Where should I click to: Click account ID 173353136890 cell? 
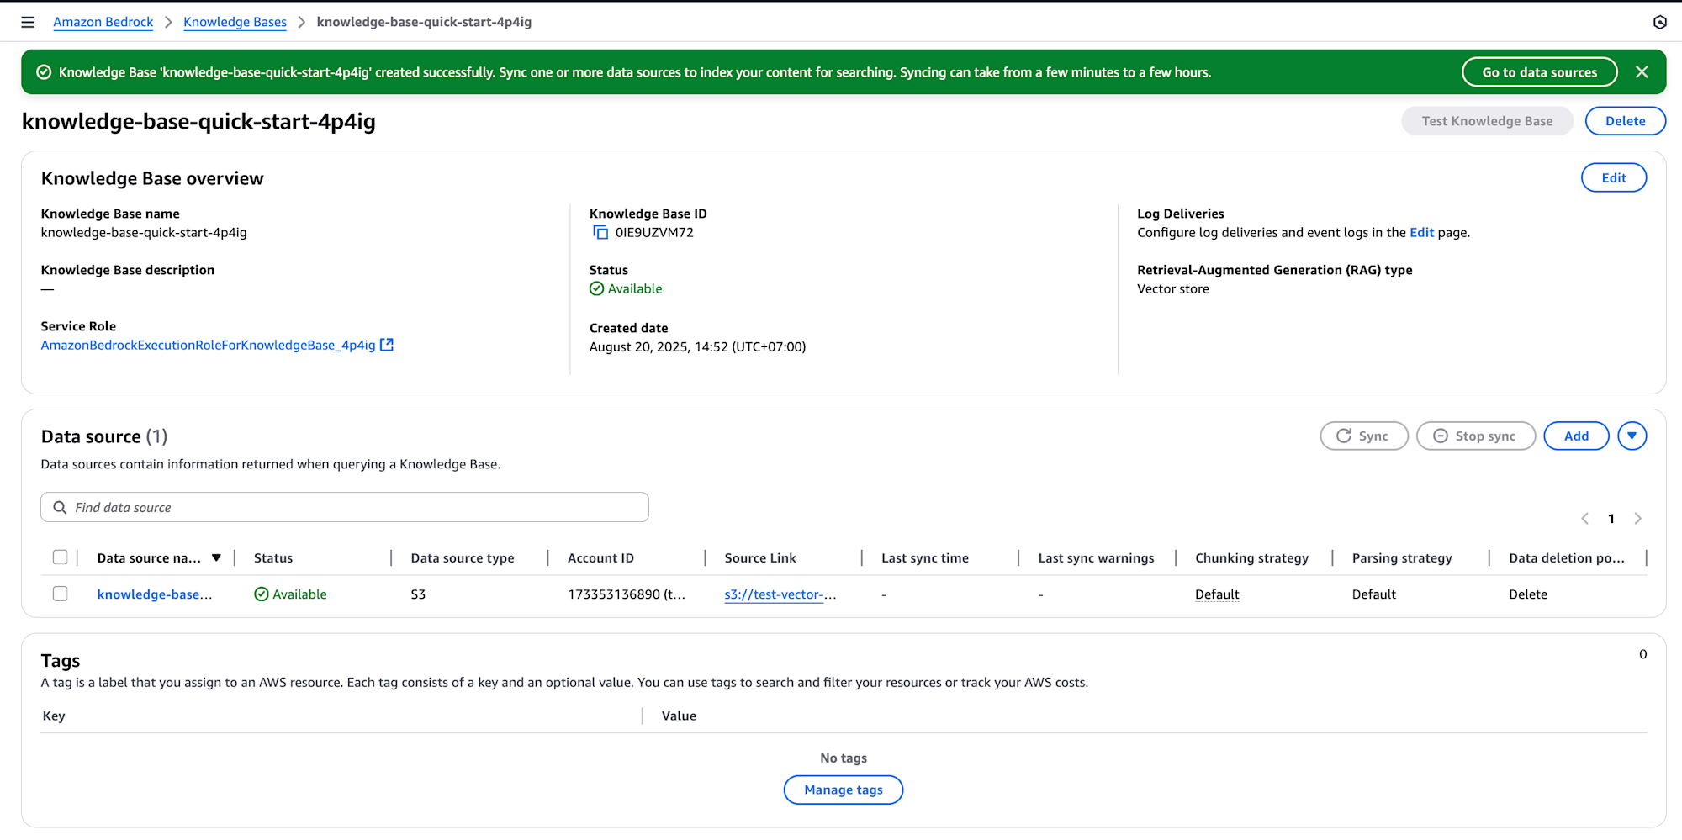coord(627,594)
